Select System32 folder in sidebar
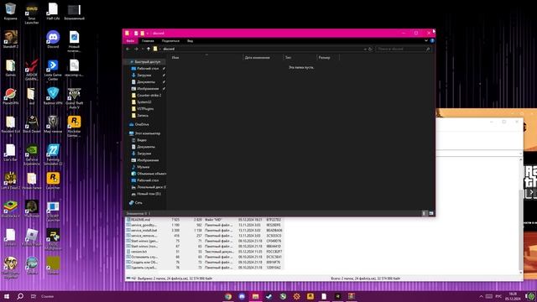Screen dimensions: 537x302 [x=143, y=102]
